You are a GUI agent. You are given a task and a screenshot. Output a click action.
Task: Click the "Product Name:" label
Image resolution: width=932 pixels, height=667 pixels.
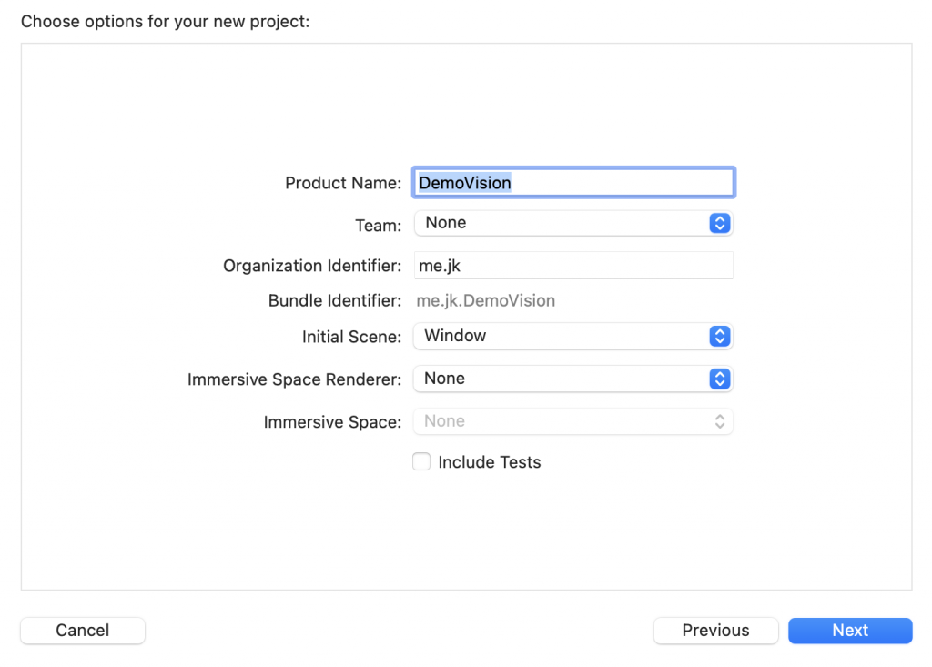tap(343, 183)
